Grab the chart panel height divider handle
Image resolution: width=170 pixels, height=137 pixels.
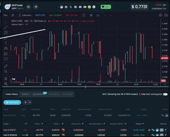(85, 87)
